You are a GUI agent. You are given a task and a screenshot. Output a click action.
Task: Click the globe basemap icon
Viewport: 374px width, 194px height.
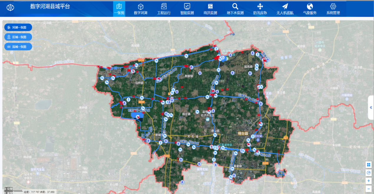[368, 173]
